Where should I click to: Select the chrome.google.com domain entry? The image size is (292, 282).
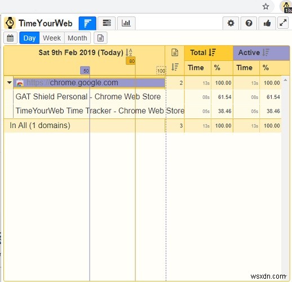89,83
